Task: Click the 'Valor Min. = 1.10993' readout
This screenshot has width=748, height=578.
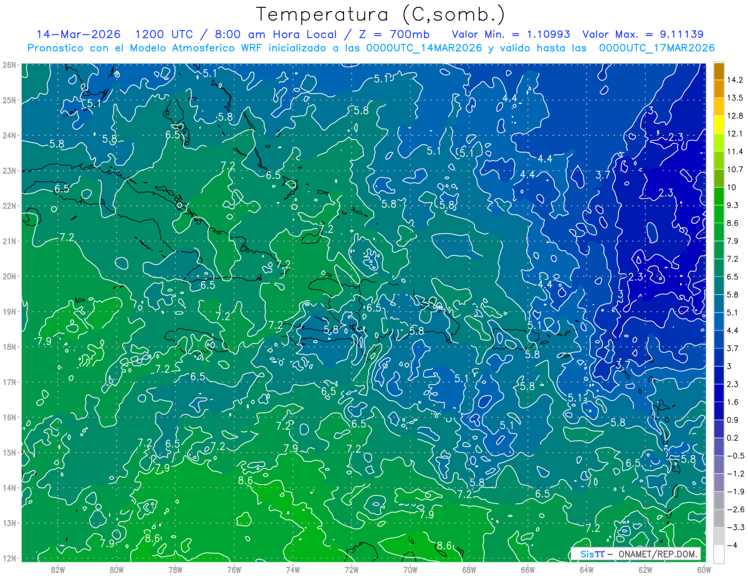Action: [x=511, y=34]
